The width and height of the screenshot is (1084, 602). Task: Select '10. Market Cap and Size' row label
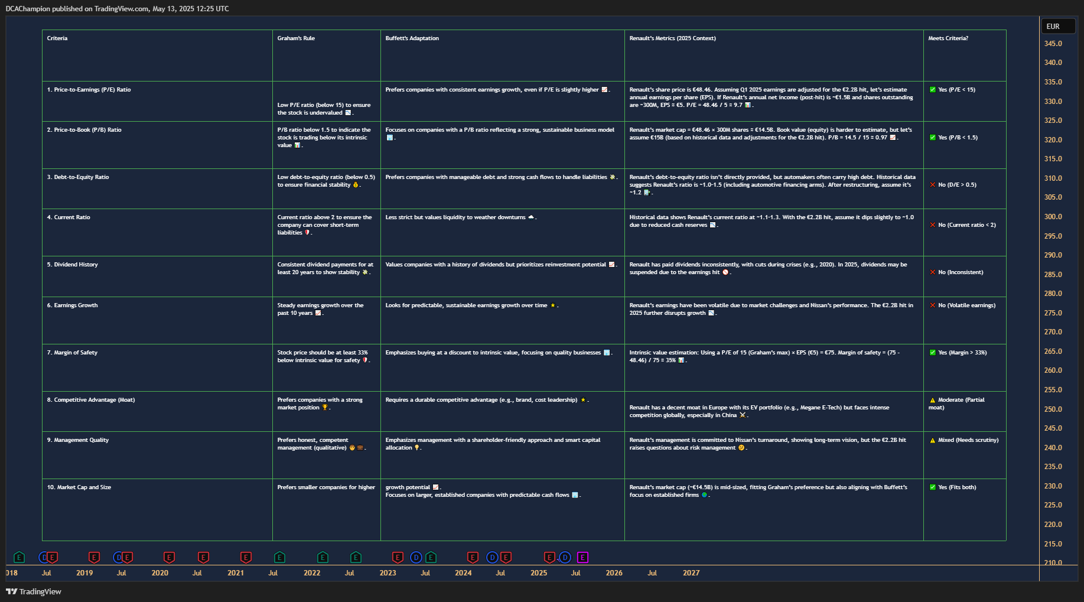tap(79, 487)
